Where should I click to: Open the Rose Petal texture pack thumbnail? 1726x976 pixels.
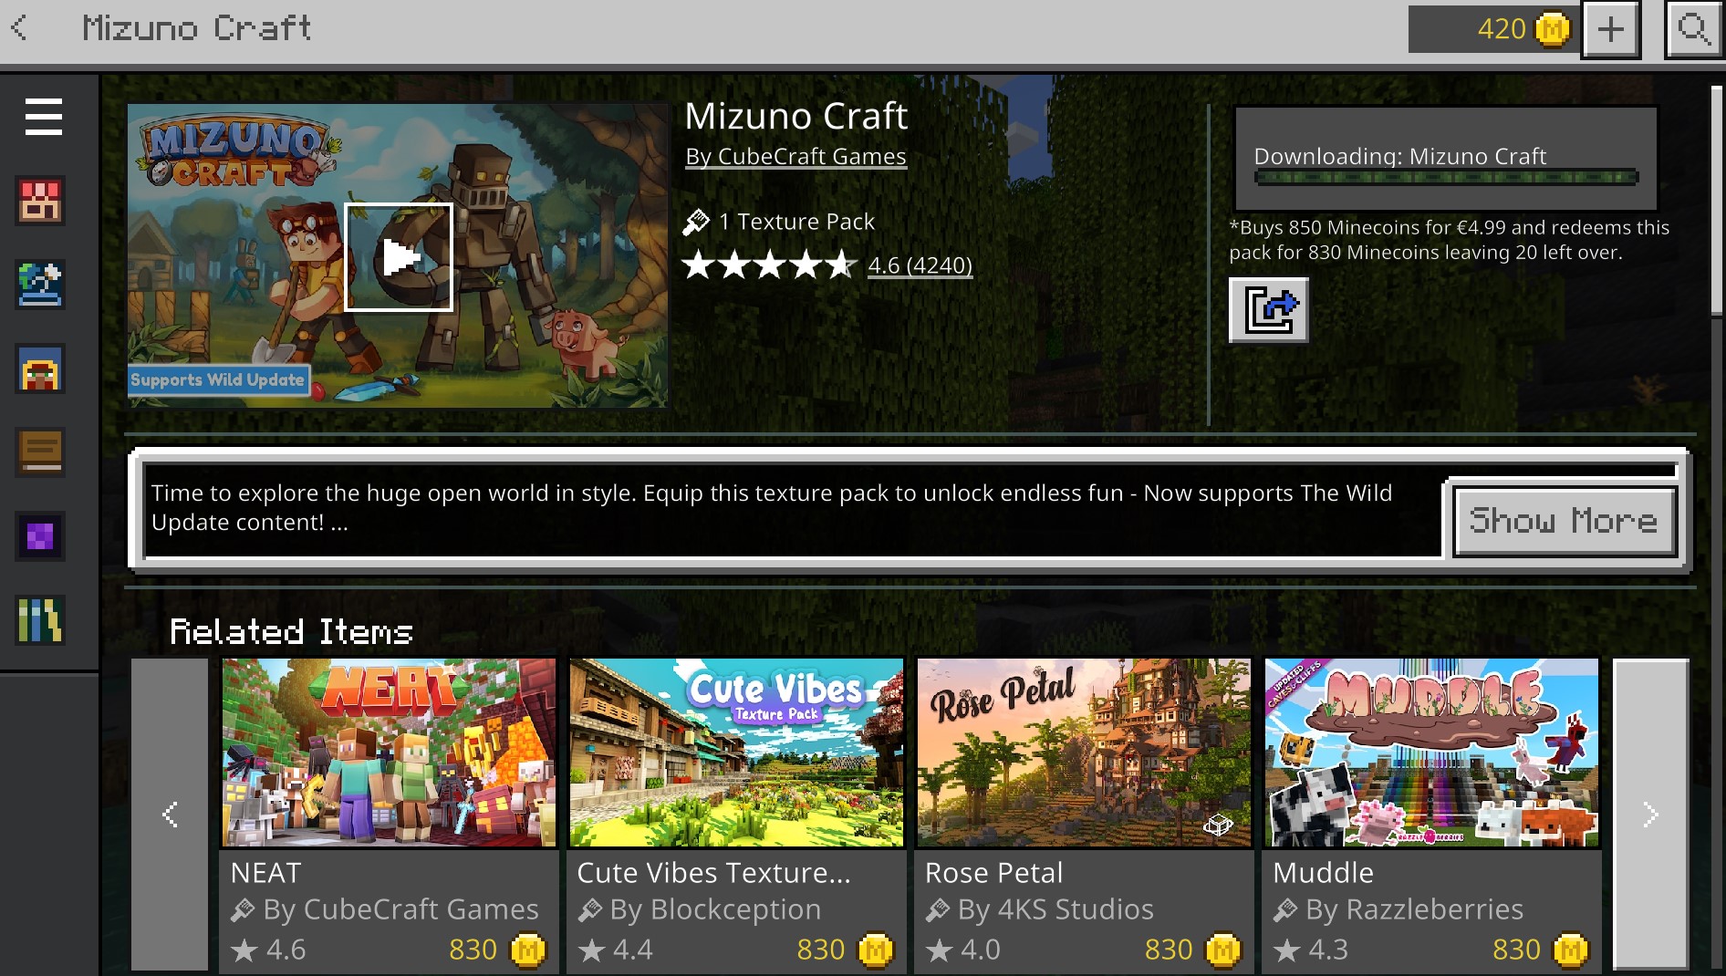(1084, 753)
